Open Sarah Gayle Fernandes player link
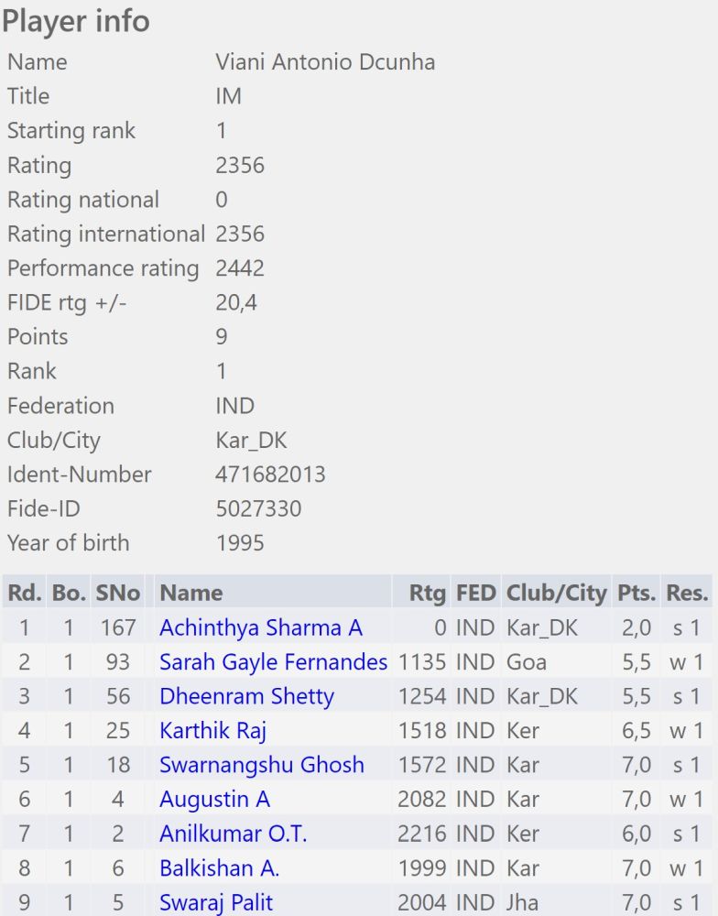Screen dimensions: 718x916 (274, 662)
